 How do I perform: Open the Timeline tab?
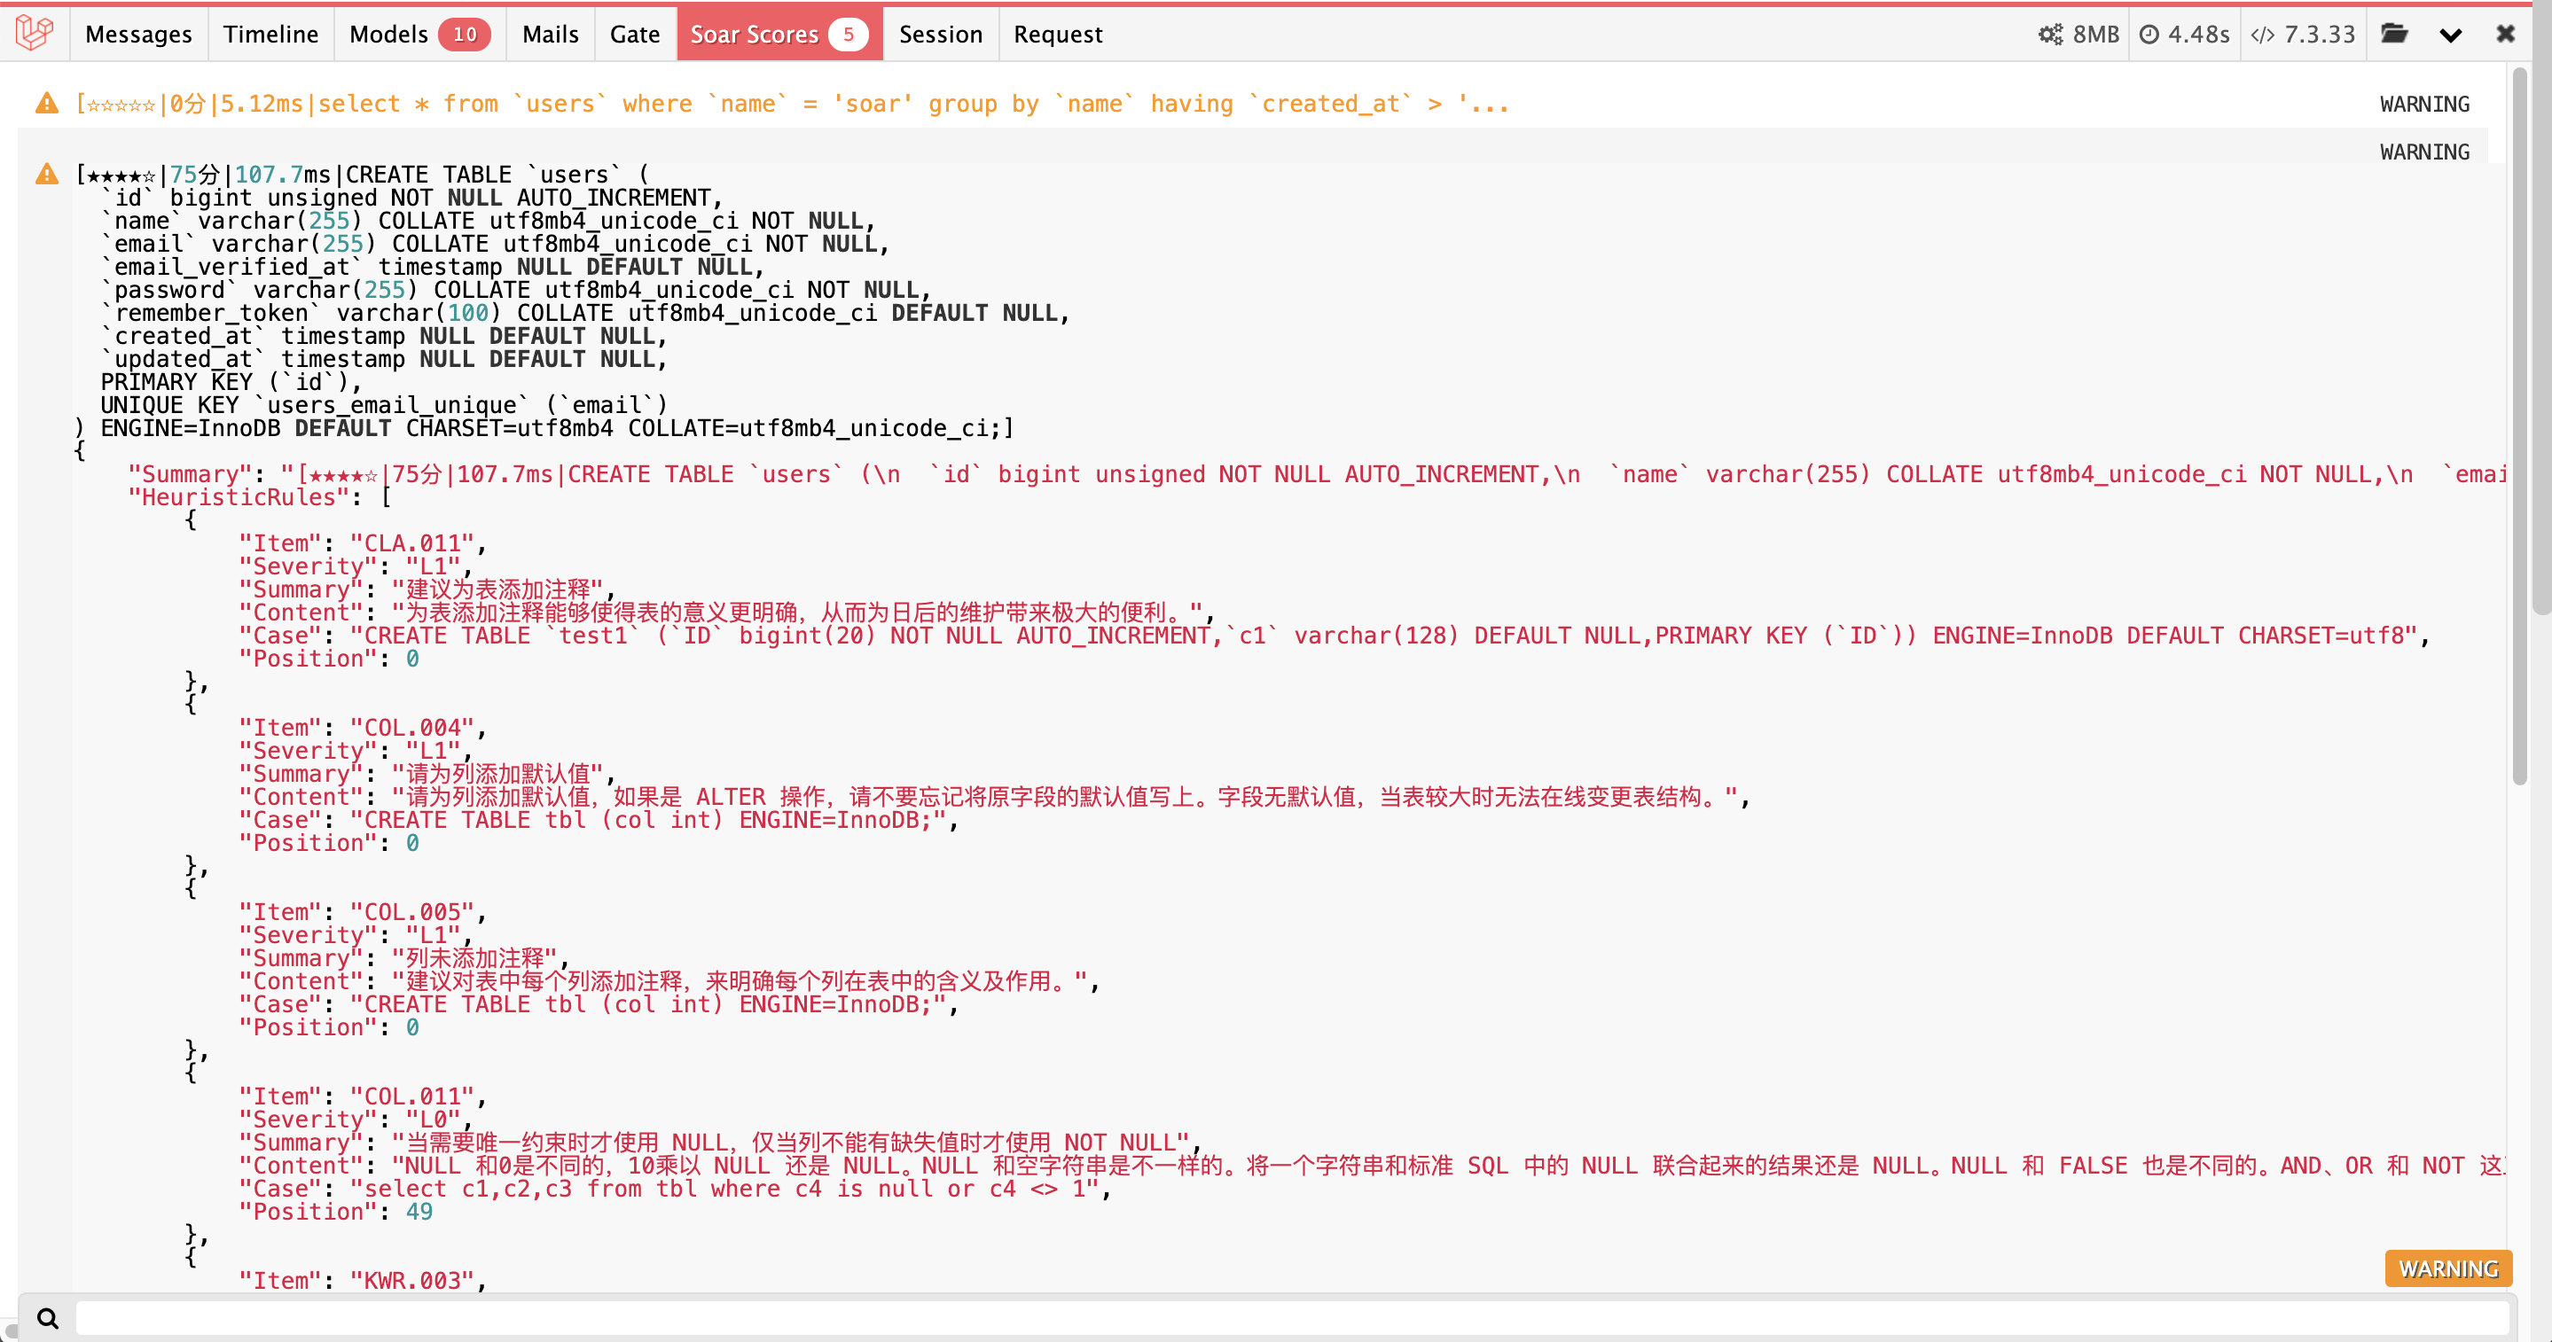(x=270, y=35)
